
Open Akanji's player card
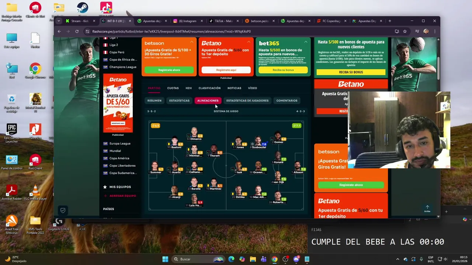point(175,192)
